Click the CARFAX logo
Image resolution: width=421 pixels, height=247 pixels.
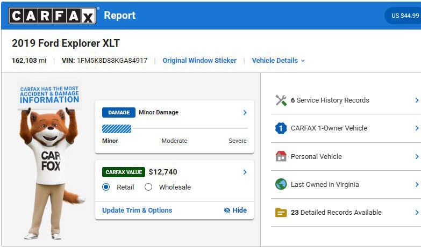click(52, 16)
